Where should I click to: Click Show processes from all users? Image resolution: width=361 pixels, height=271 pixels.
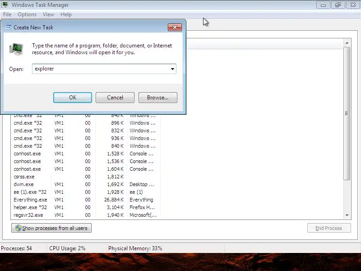[51, 228]
